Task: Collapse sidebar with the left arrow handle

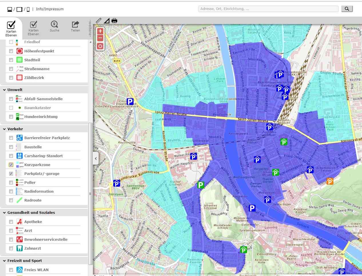Action: (x=96, y=158)
